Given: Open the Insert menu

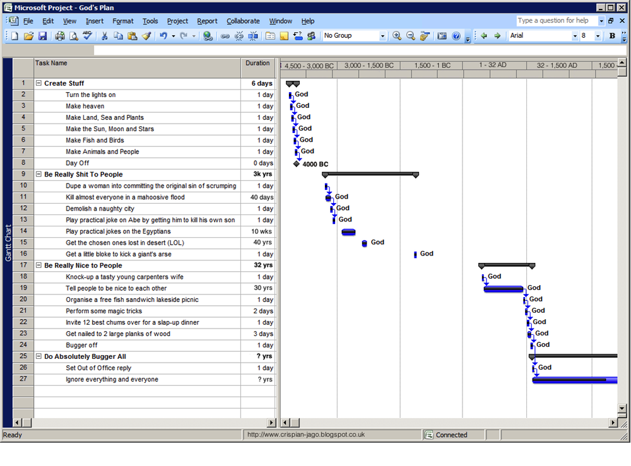Looking at the screenshot, I should (x=95, y=21).
